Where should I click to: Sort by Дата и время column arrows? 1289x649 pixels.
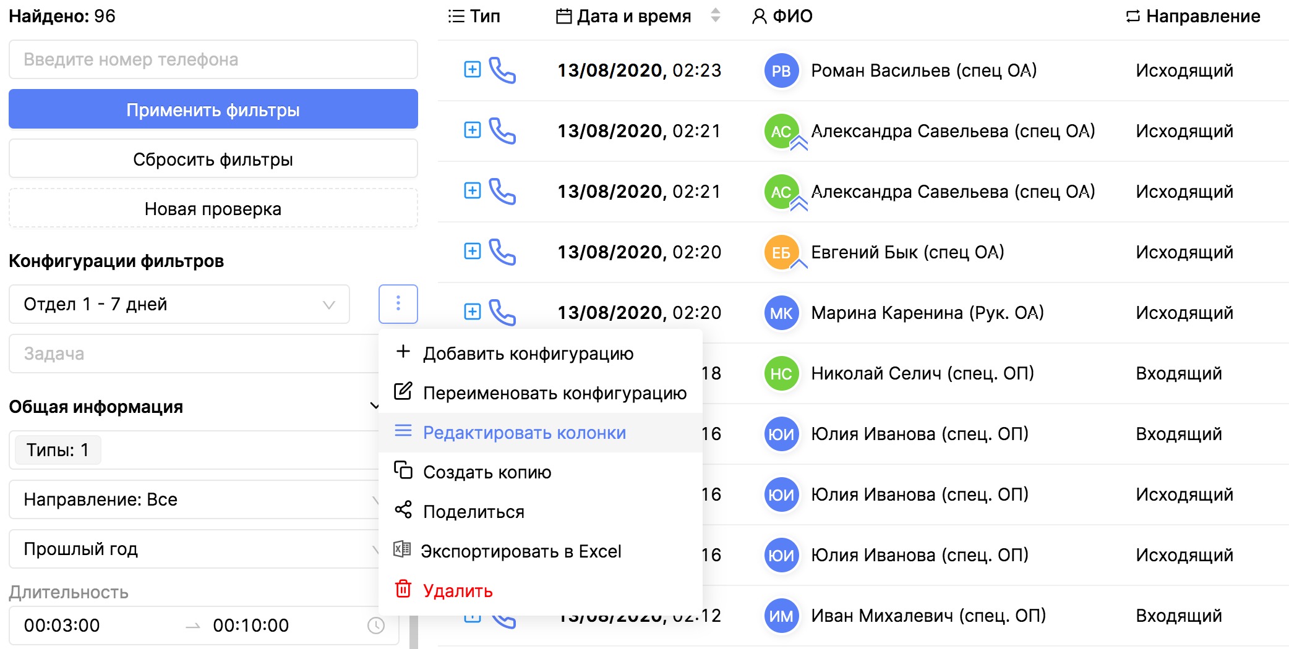coord(715,15)
